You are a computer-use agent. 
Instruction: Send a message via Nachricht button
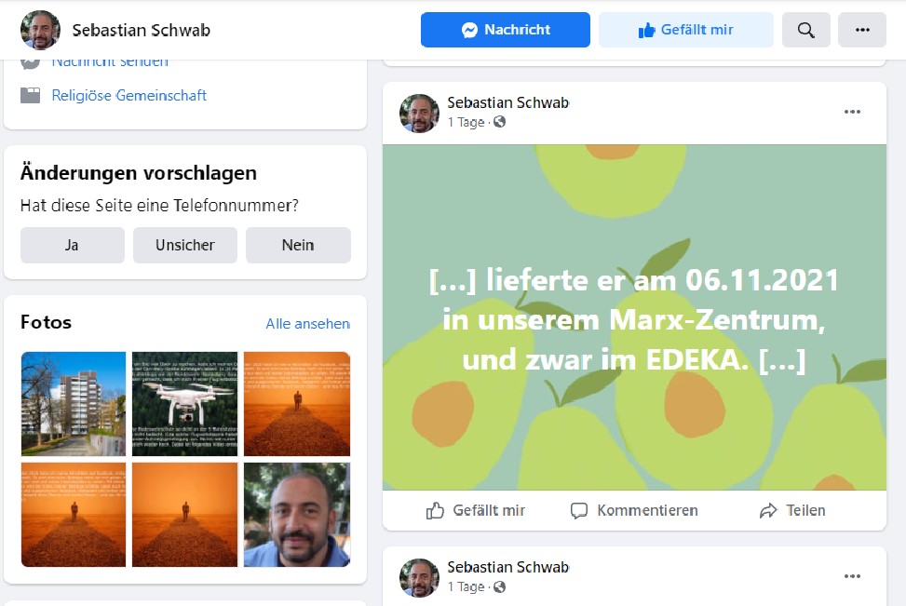point(506,30)
